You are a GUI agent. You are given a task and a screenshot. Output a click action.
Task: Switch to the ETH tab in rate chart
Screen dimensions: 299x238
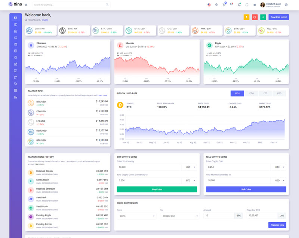251,93
